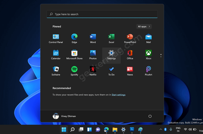The width and height of the screenshot is (203, 134).
Task: Click the Type here to search field
Action: pos(102,14)
